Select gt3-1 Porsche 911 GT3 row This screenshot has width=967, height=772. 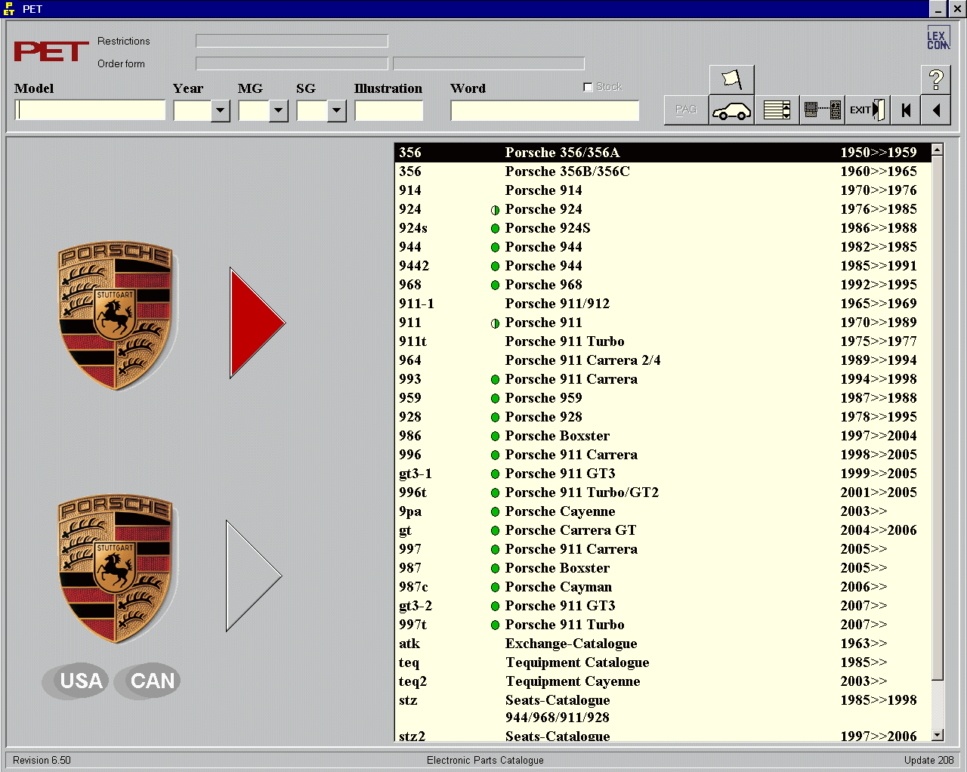coord(663,474)
